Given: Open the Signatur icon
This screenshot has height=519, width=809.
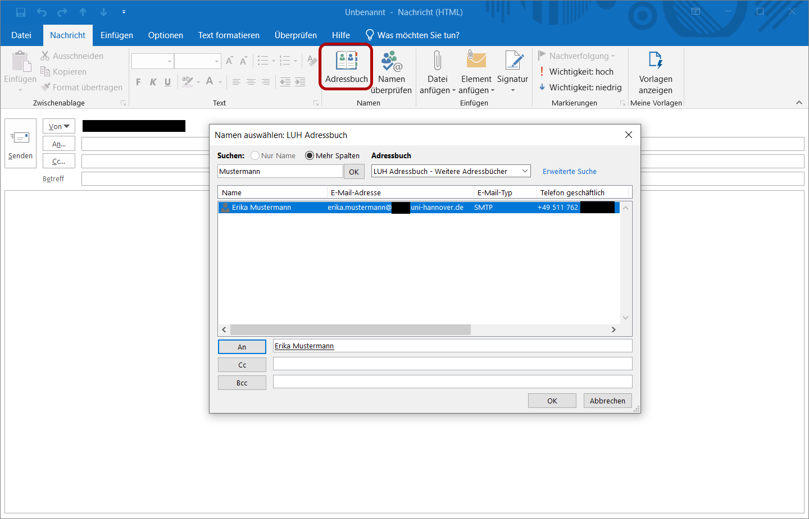Looking at the screenshot, I should 513,60.
